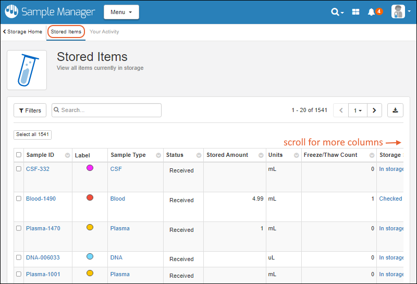The image size is (417, 284).
Task: Open the page number 1 dropdown
Action: [358, 110]
